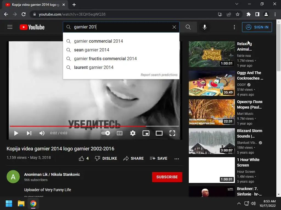Screen dimensions: 281x210
Task: Open Anoniman Lik / Nikola Stankovic channel
Action: (x=52, y=174)
